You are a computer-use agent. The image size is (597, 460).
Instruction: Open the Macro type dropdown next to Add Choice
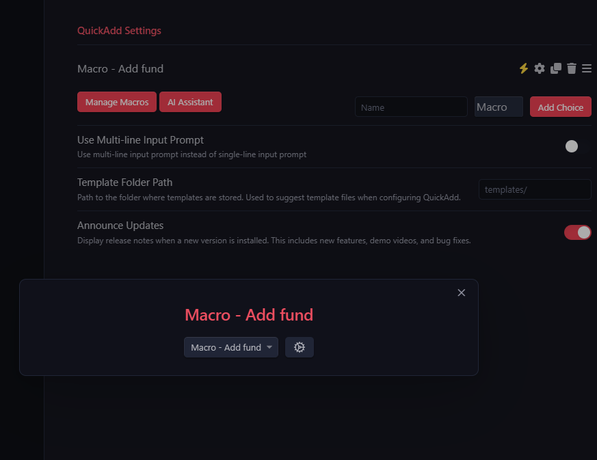(499, 107)
